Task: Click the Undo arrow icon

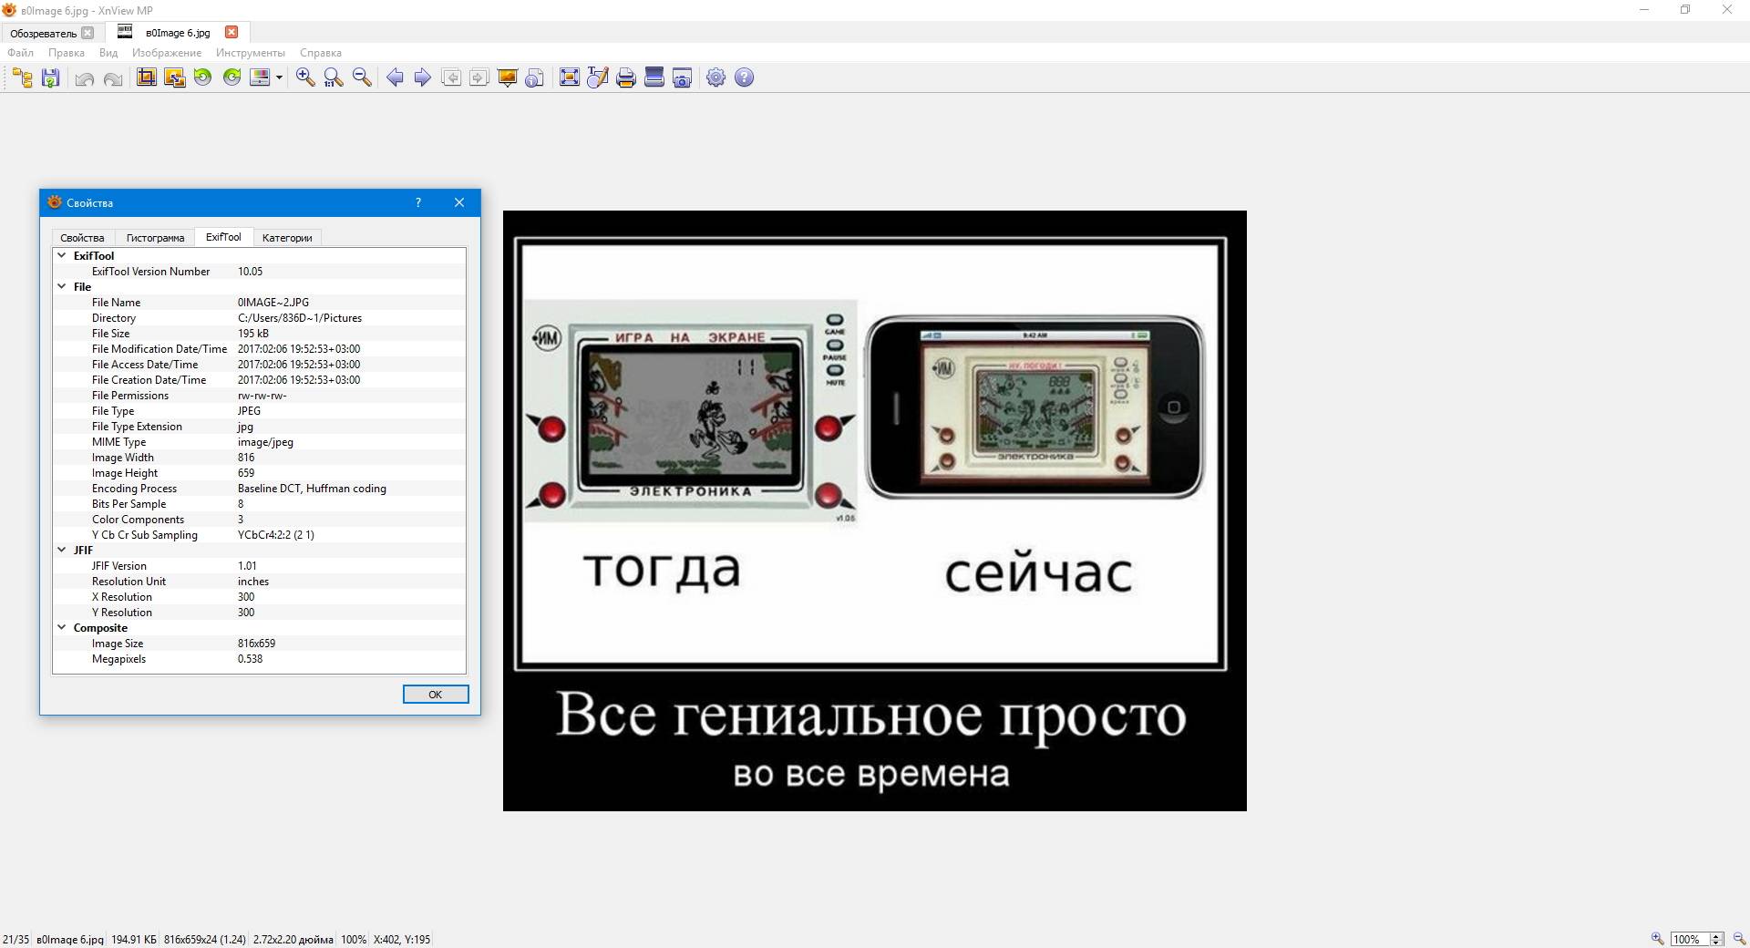Action: [85, 78]
